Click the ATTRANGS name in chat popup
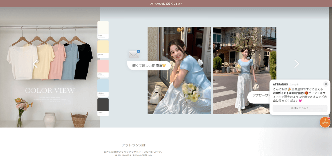Viewport: 332px width, 156px height. (x=280, y=84)
